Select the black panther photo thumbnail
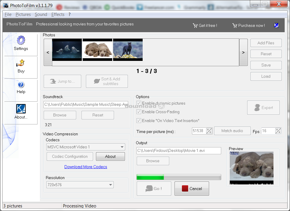 [x=128, y=50]
